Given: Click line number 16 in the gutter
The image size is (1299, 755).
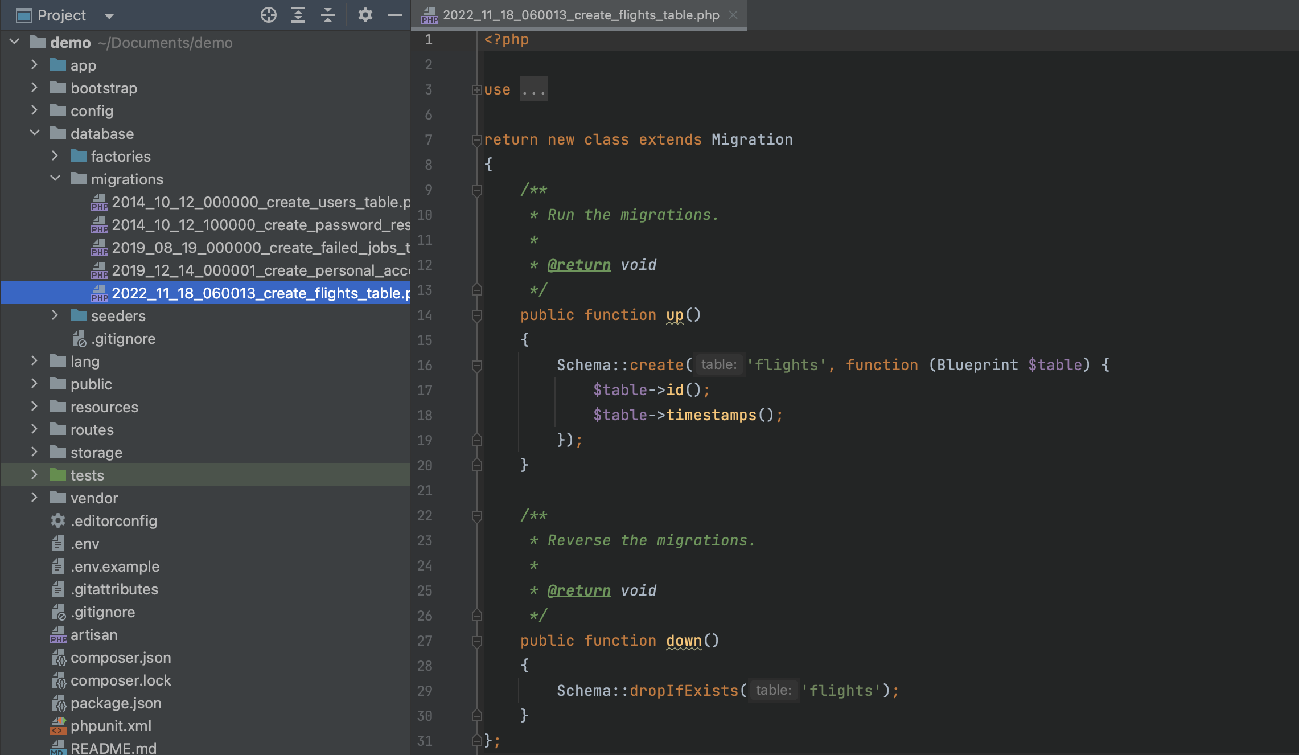Looking at the screenshot, I should tap(425, 365).
